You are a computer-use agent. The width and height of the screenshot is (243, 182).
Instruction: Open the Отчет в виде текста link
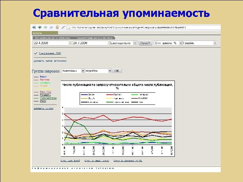coord(97,160)
